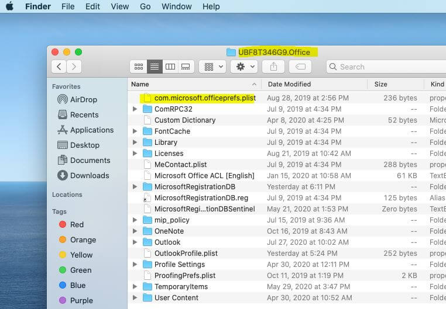Image resolution: width=446 pixels, height=309 pixels.
Task: Click the Share toolbar icon
Action: tap(273, 67)
